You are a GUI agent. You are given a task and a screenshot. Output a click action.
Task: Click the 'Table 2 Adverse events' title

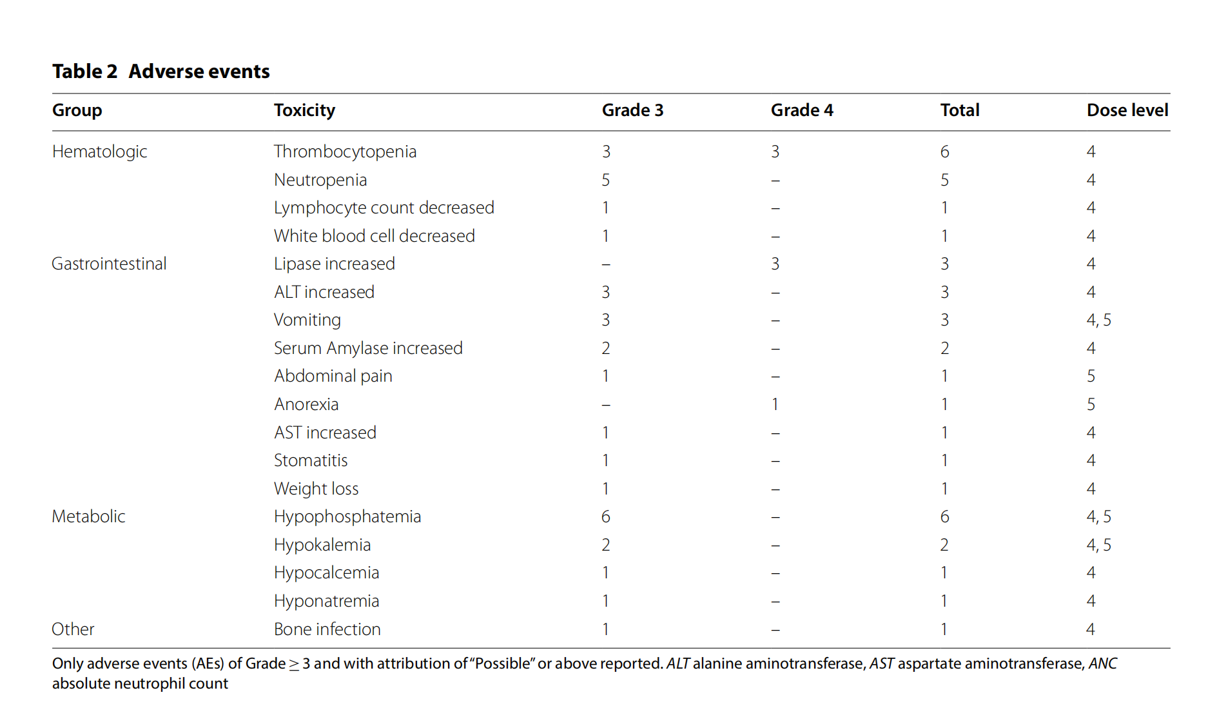tap(161, 72)
